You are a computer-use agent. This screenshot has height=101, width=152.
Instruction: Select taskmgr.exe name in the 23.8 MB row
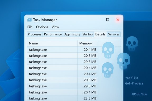pyautogui.click(x=38, y=98)
